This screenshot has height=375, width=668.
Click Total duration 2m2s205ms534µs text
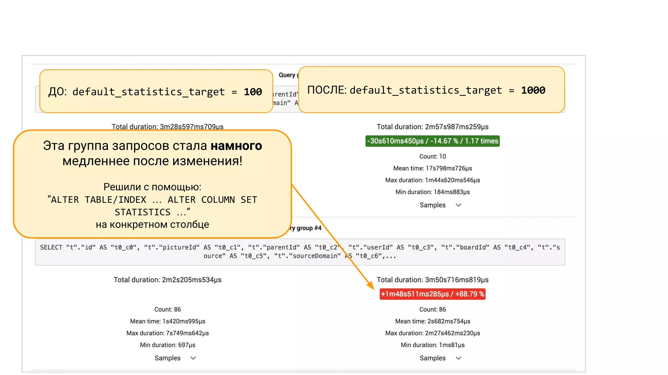167,280
